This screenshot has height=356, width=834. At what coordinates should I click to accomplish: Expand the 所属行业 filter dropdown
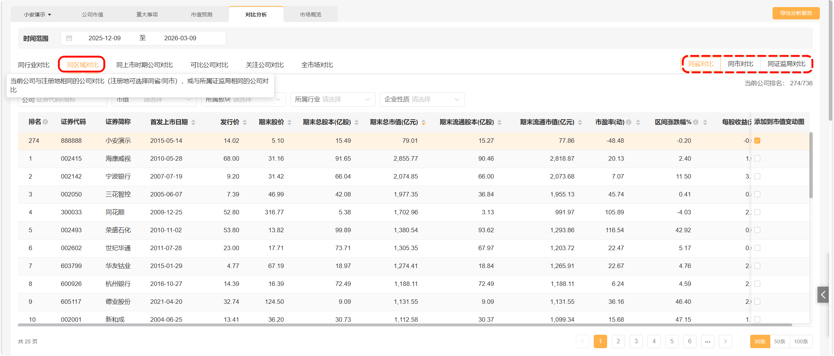pyautogui.click(x=332, y=100)
